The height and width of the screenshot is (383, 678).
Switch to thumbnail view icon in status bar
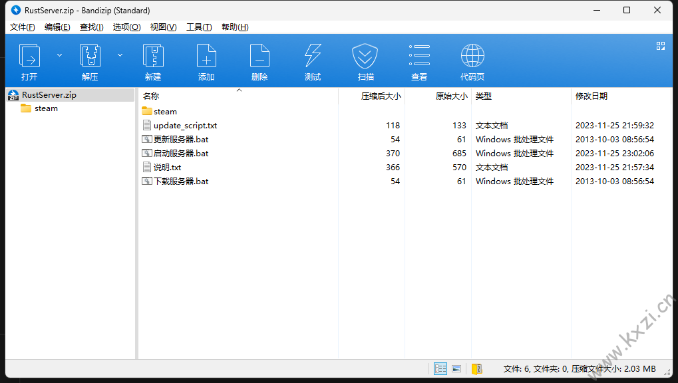(456, 369)
